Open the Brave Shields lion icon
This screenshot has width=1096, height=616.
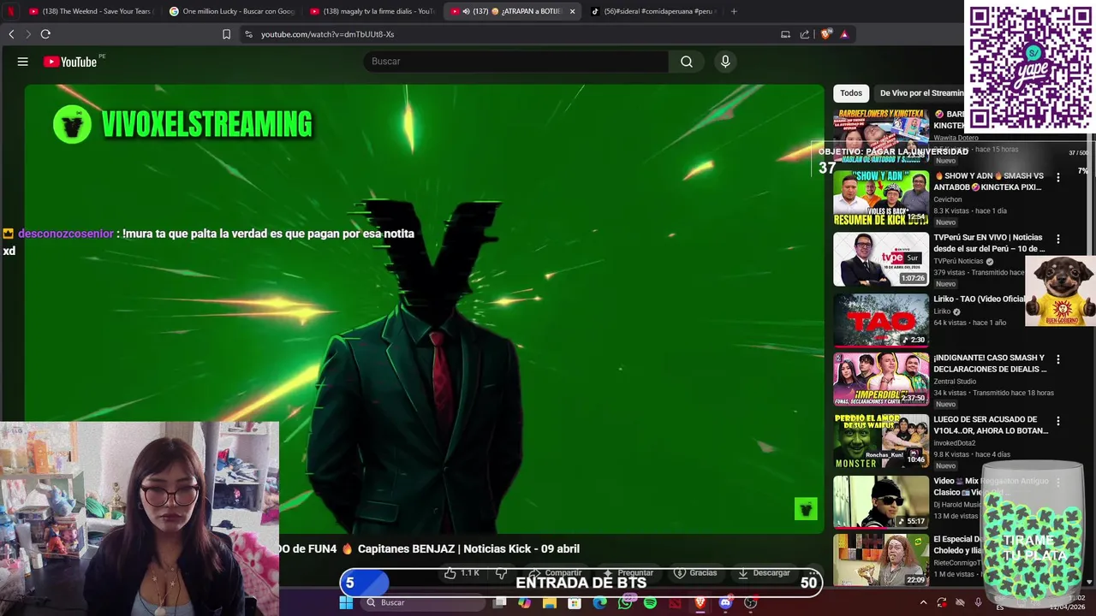click(825, 34)
